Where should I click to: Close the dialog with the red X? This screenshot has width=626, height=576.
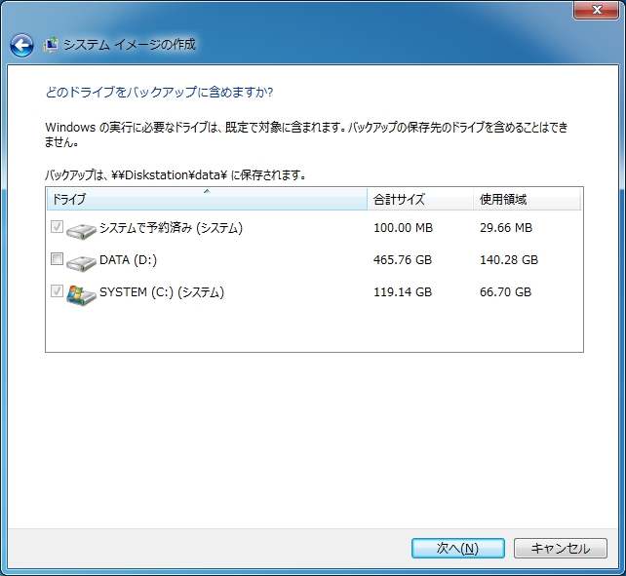[x=597, y=10]
